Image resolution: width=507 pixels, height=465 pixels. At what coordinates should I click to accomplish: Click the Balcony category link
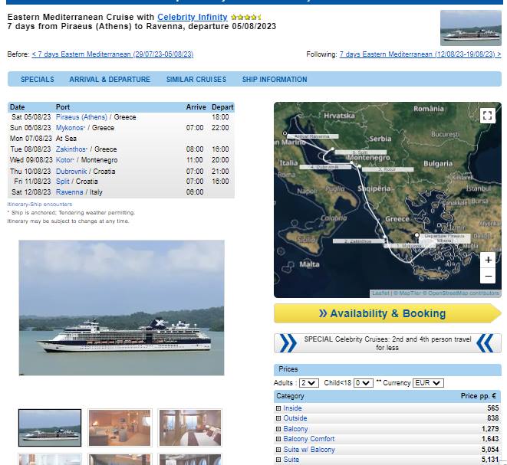(295, 429)
